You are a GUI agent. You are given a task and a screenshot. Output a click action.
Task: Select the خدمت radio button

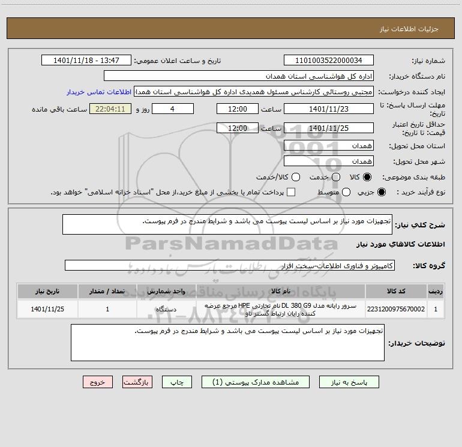pyautogui.click(x=336, y=177)
